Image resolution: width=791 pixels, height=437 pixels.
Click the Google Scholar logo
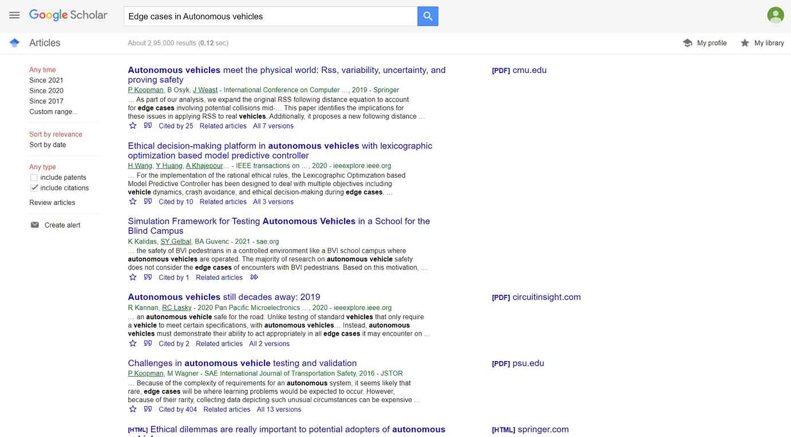tap(68, 15)
